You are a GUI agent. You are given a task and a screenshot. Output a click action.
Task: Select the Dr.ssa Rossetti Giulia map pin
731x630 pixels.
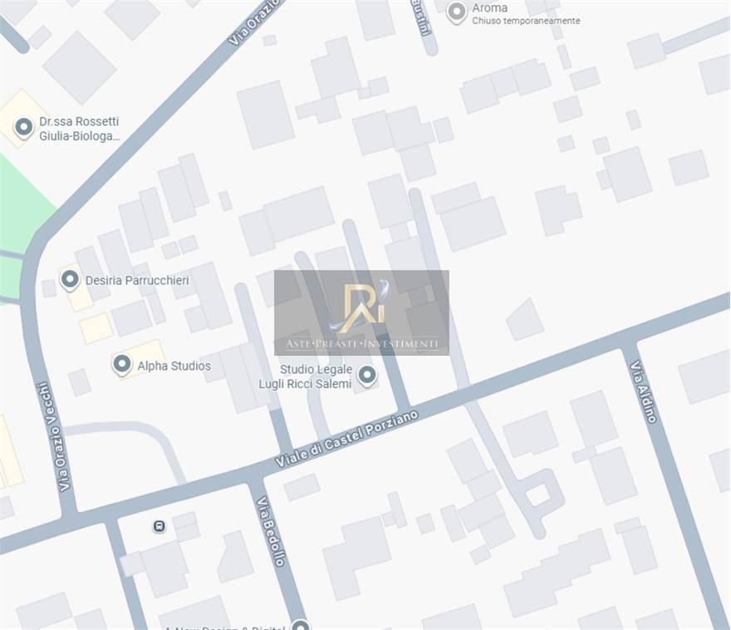pos(24,127)
